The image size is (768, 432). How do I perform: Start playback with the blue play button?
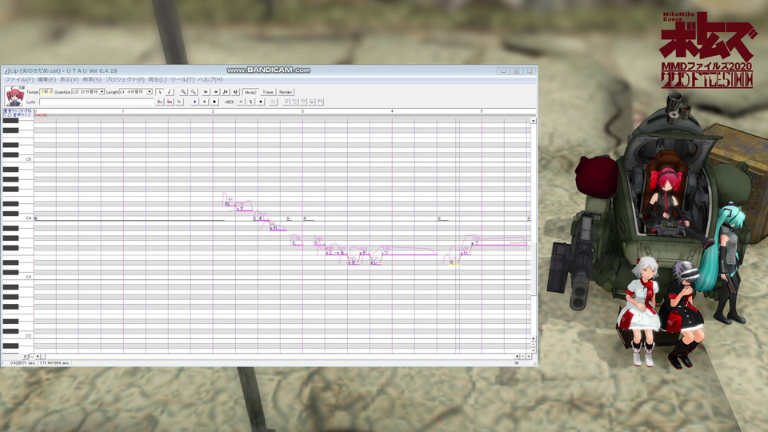[194, 102]
